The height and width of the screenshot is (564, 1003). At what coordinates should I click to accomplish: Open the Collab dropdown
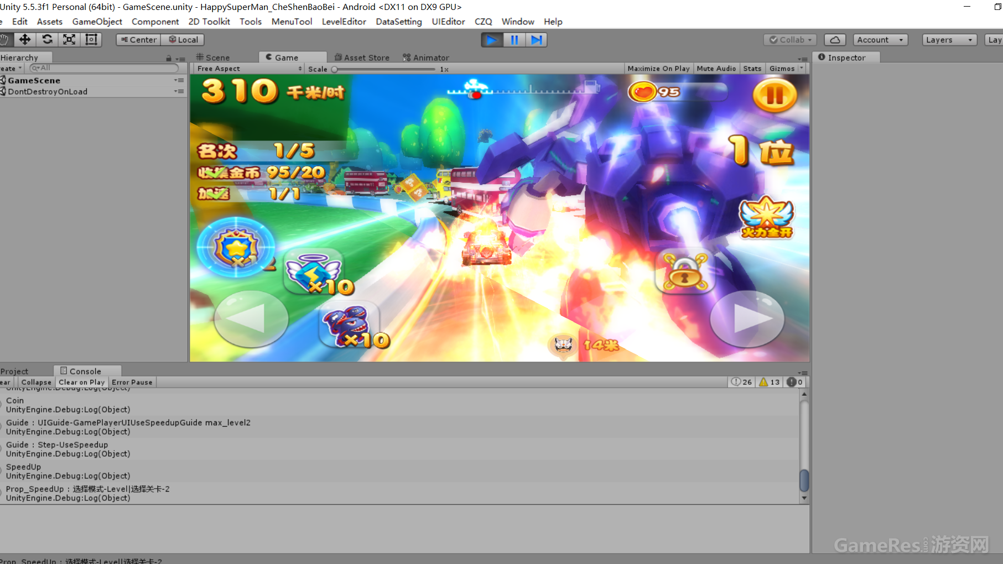(x=790, y=40)
